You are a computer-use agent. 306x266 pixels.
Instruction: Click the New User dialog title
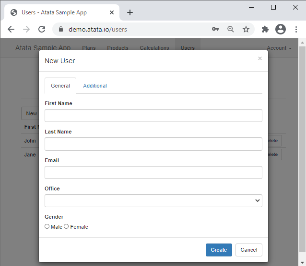60,61
